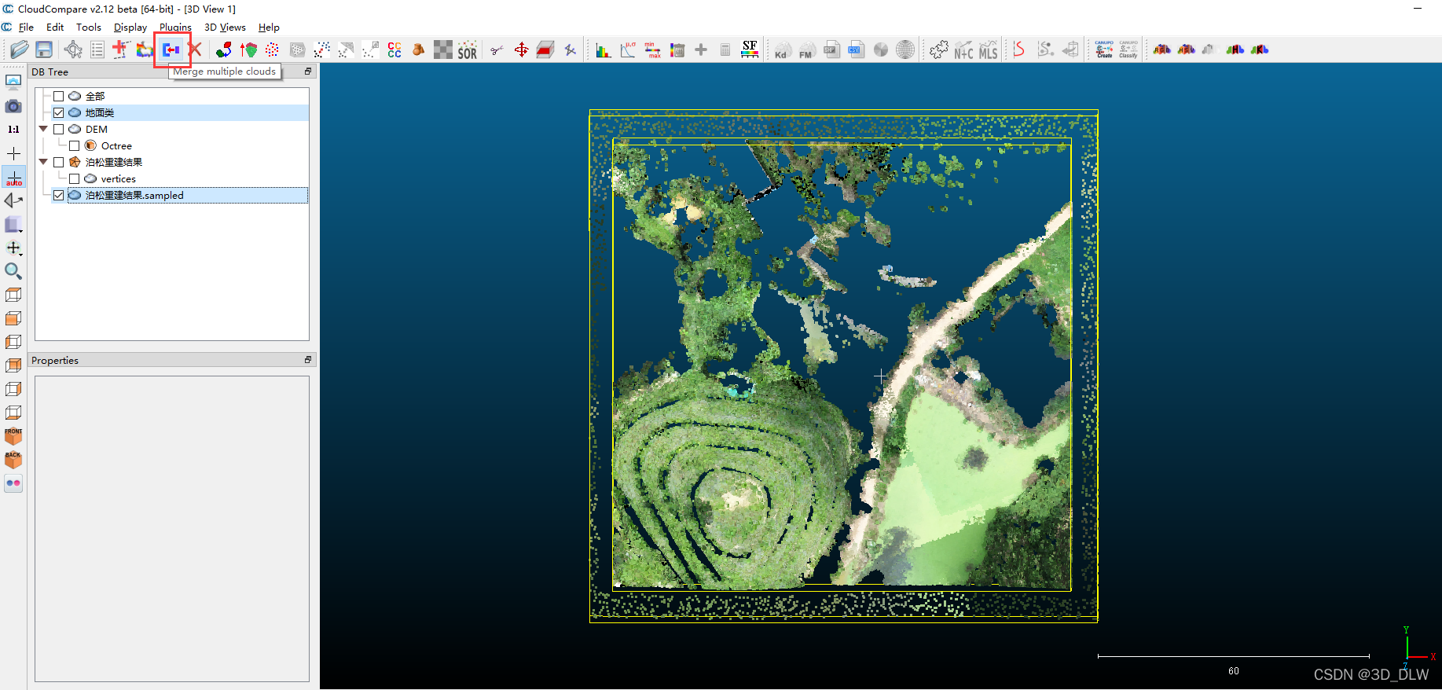Click the RGB filter plugin icon
Image resolution: width=1442 pixels, height=690 pixels.
click(1162, 50)
